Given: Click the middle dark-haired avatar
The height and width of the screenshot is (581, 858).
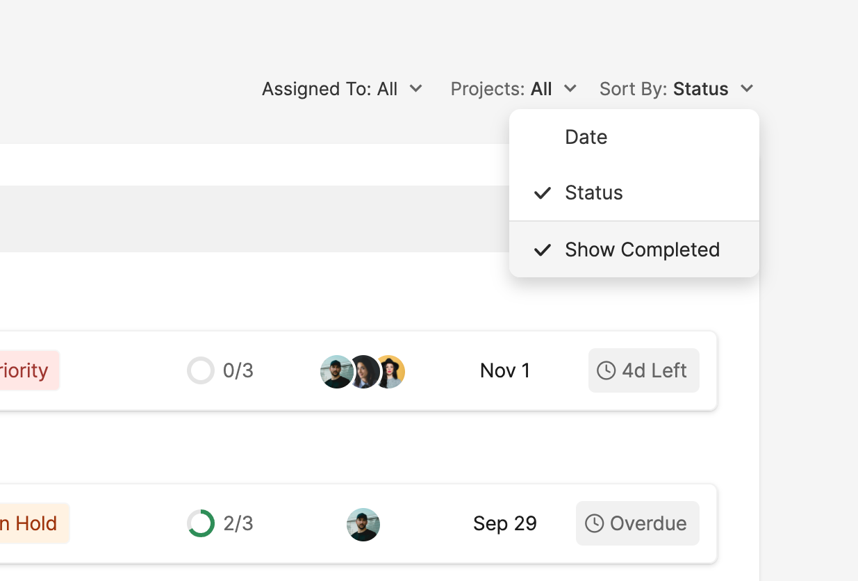Looking at the screenshot, I should click(x=364, y=372).
